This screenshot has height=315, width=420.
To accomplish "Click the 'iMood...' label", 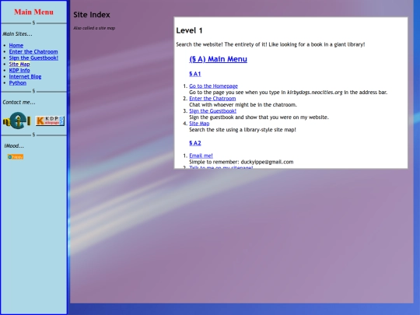I will (x=14, y=146).
